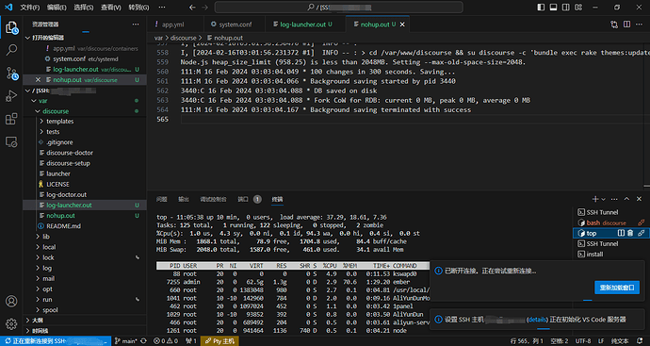The image size is (650, 346).
Task: Change the 纯文本 language mode
Action: tap(620, 341)
